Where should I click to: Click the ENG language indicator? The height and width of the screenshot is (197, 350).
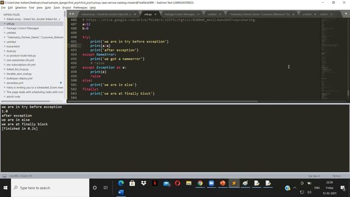coord(317,188)
